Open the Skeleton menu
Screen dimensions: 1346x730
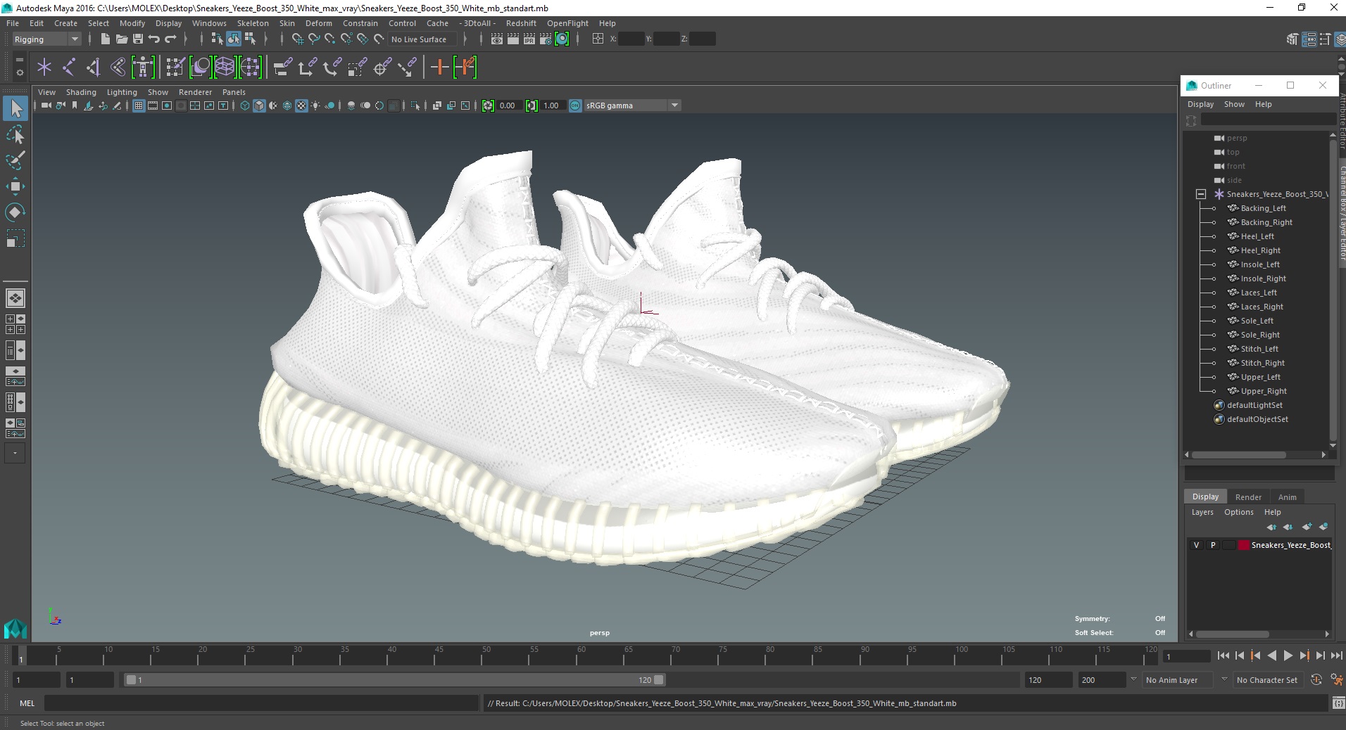pos(253,23)
